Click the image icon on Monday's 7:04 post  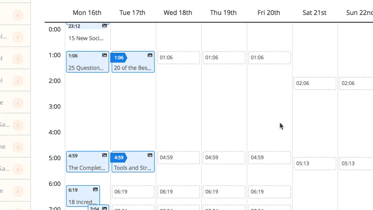pos(104,208)
